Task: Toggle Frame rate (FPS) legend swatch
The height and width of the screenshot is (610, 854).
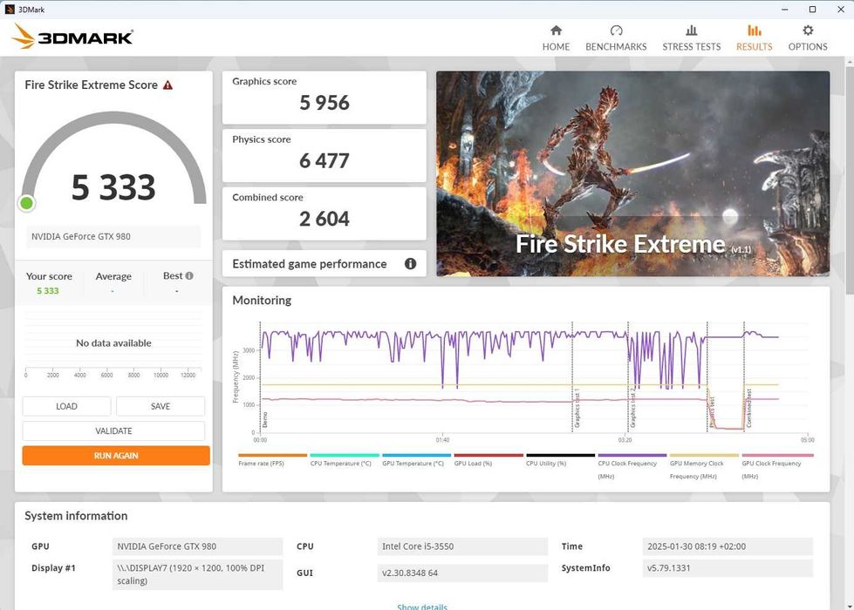Action: click(x=272, y=456)
